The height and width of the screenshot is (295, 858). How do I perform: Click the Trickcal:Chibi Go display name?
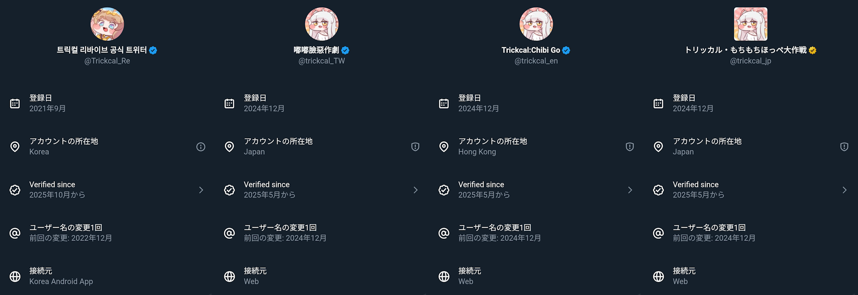tap(531, 50)
